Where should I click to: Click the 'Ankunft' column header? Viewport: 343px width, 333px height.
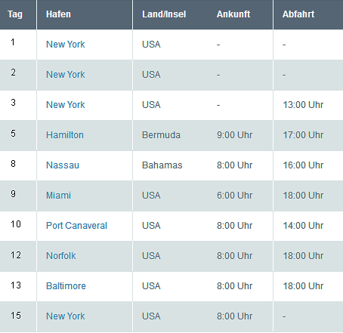[x=233, y=14]
